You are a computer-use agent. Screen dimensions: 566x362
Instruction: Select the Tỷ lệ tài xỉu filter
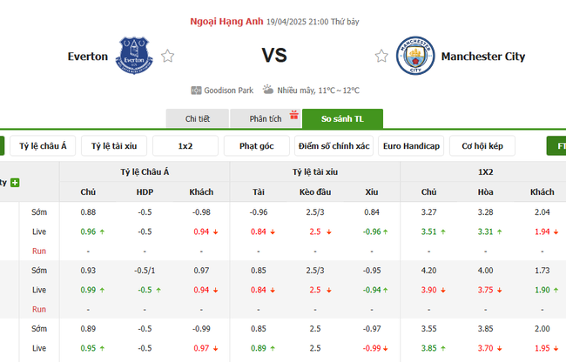click(113, 146)
